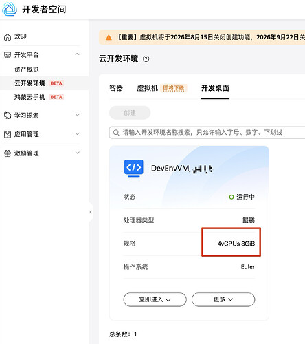Click the DevEnvVM environment name
Viewport: 305px width, 344px height.
182,169
